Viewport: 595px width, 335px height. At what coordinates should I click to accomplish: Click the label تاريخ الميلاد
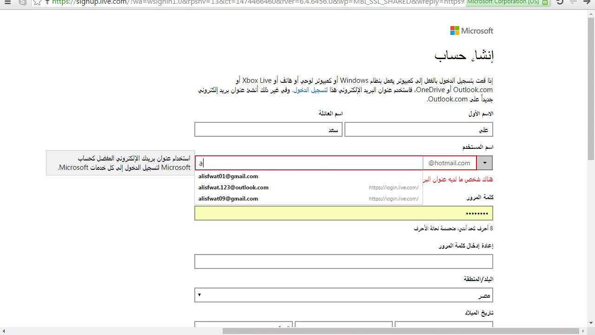click(479, 313)
